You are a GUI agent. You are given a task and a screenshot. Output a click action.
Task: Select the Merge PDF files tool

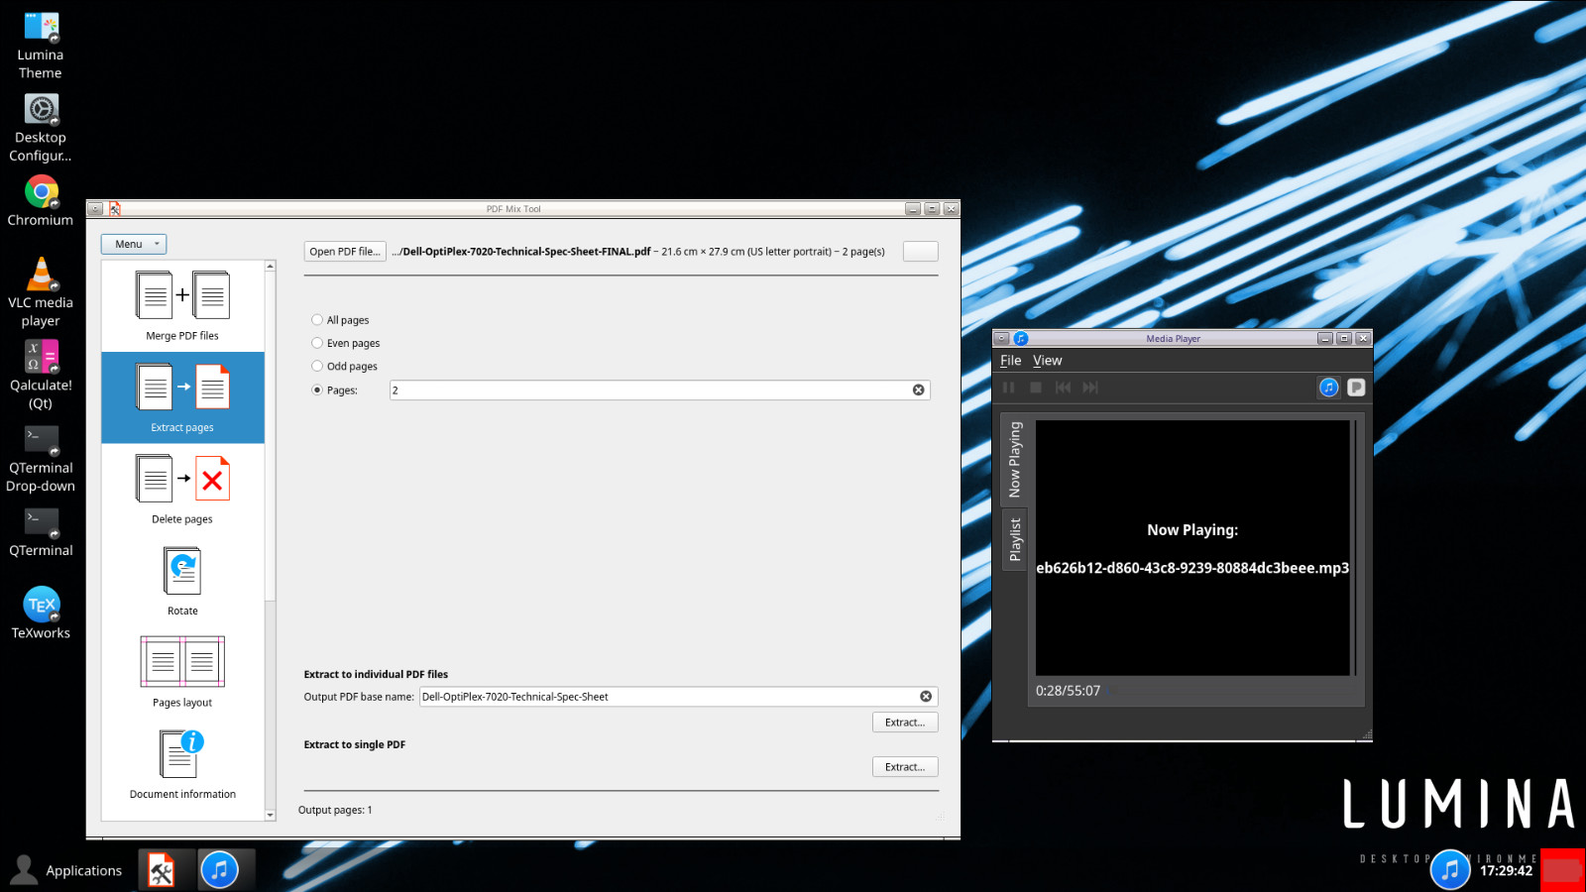182,306
